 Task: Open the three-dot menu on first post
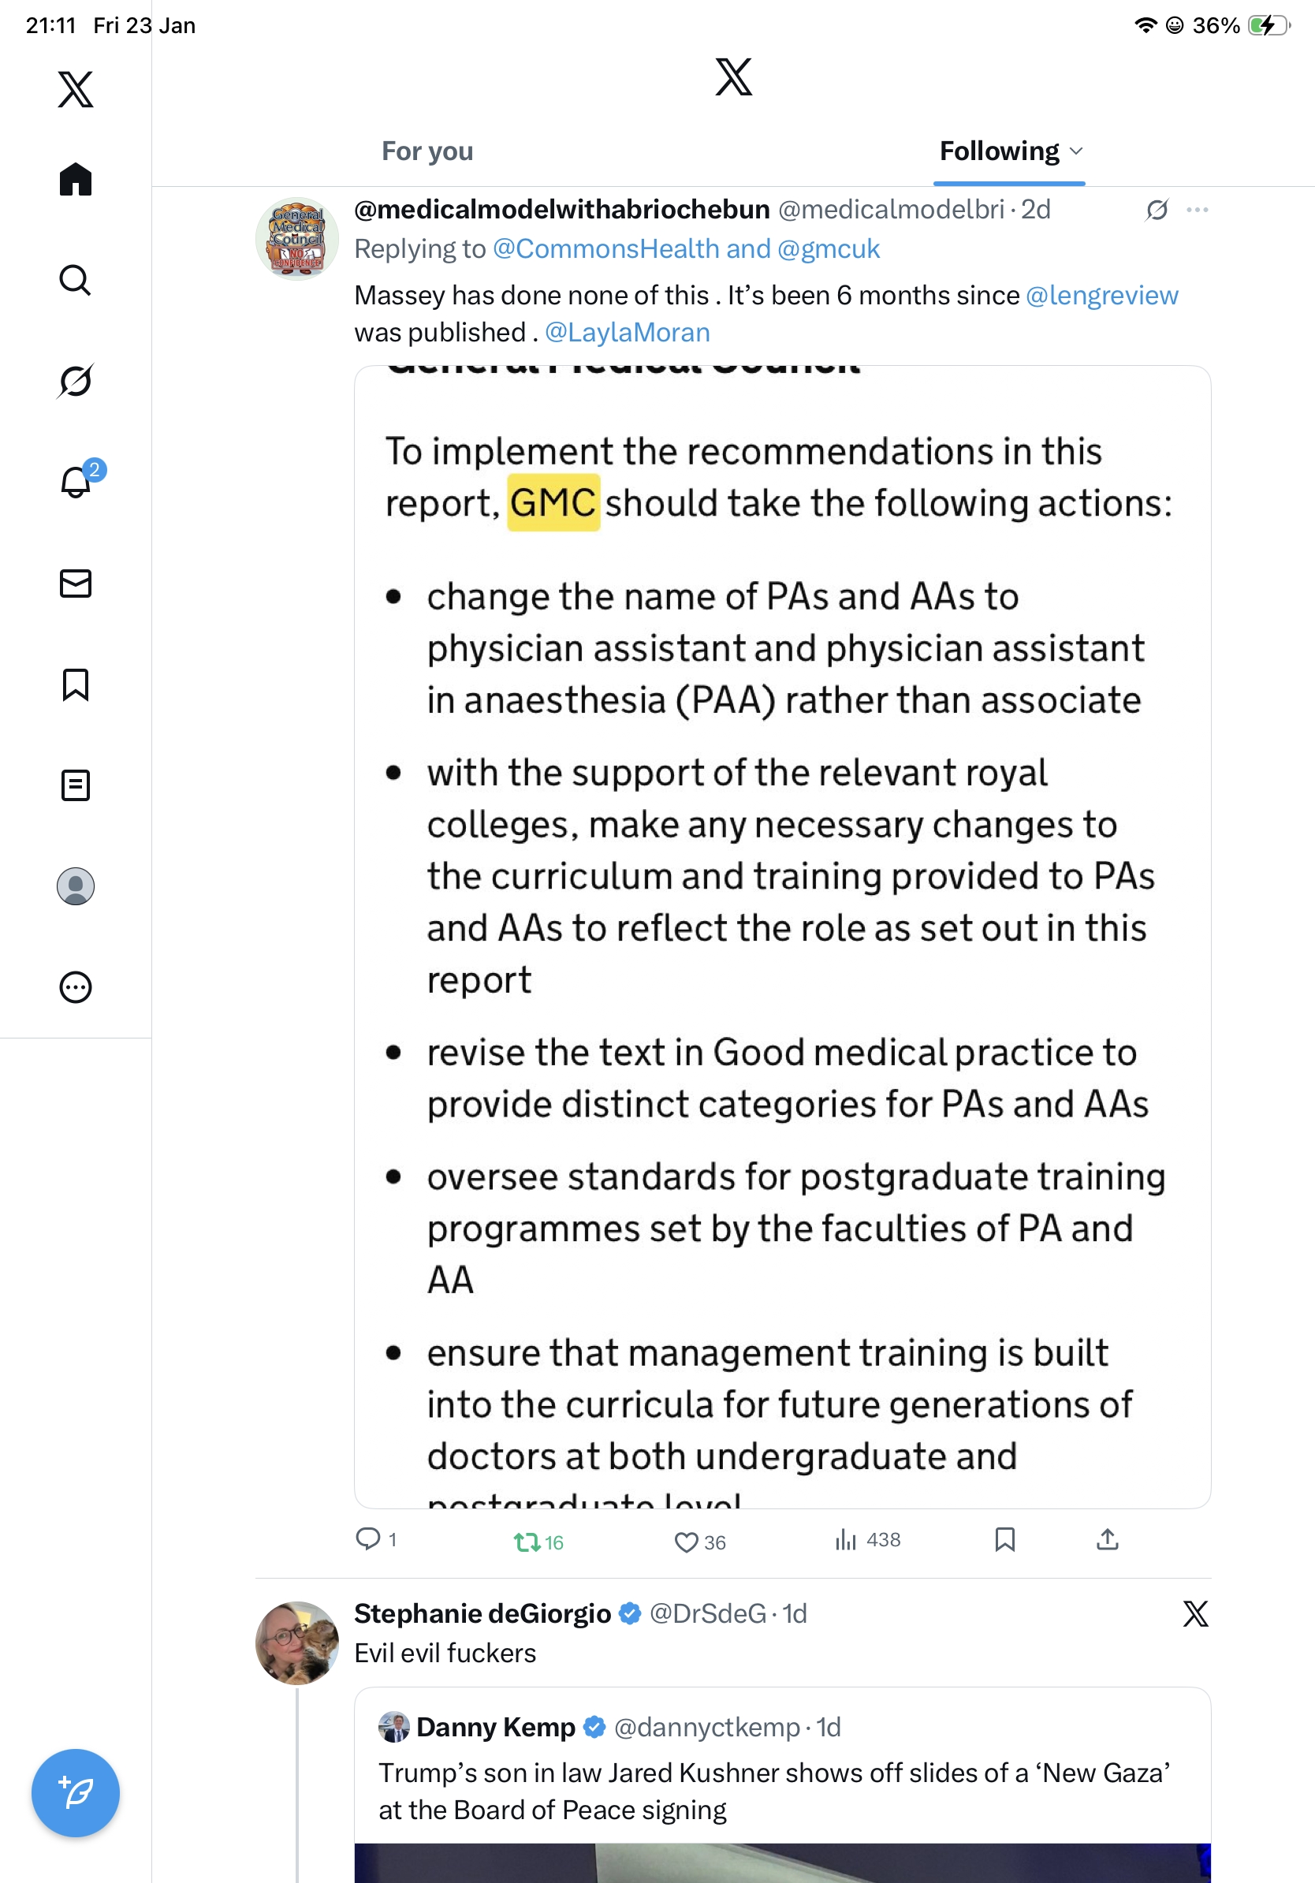1197,210
